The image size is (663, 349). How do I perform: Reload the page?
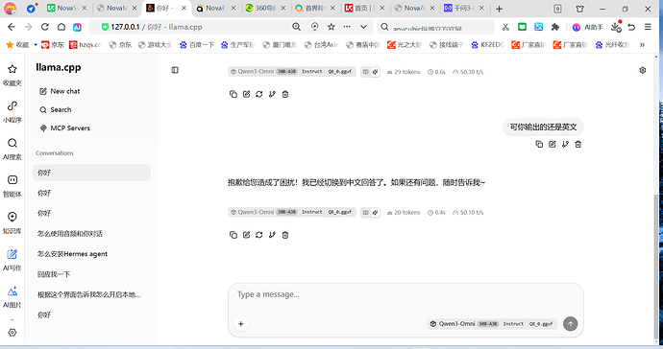(x=45, y=27)
